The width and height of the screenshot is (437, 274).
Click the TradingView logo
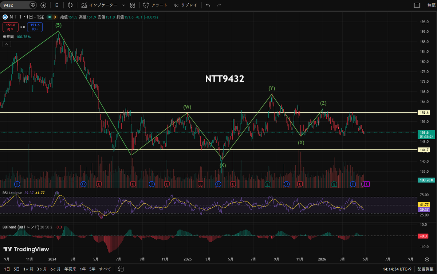pyautogui.click(x=26, y=249)
